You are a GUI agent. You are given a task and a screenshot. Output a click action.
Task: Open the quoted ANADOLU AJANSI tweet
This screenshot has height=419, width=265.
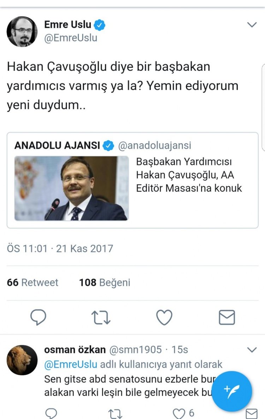point(132,180)
